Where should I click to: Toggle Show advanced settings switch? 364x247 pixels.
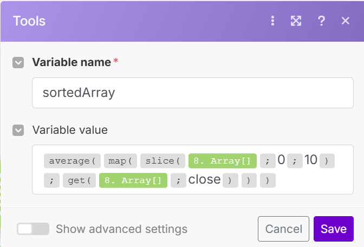33,229
